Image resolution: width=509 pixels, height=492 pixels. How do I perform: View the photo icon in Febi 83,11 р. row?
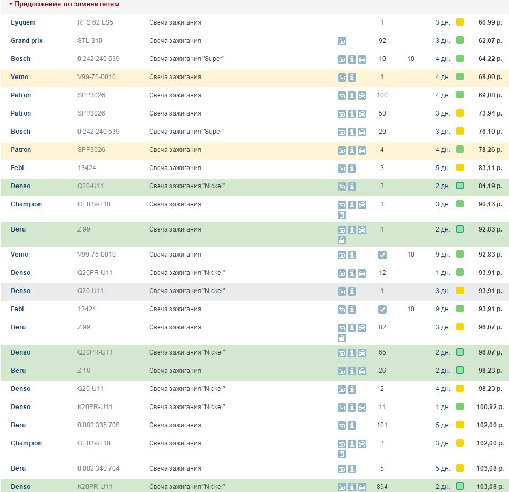[x=341, y=168]
